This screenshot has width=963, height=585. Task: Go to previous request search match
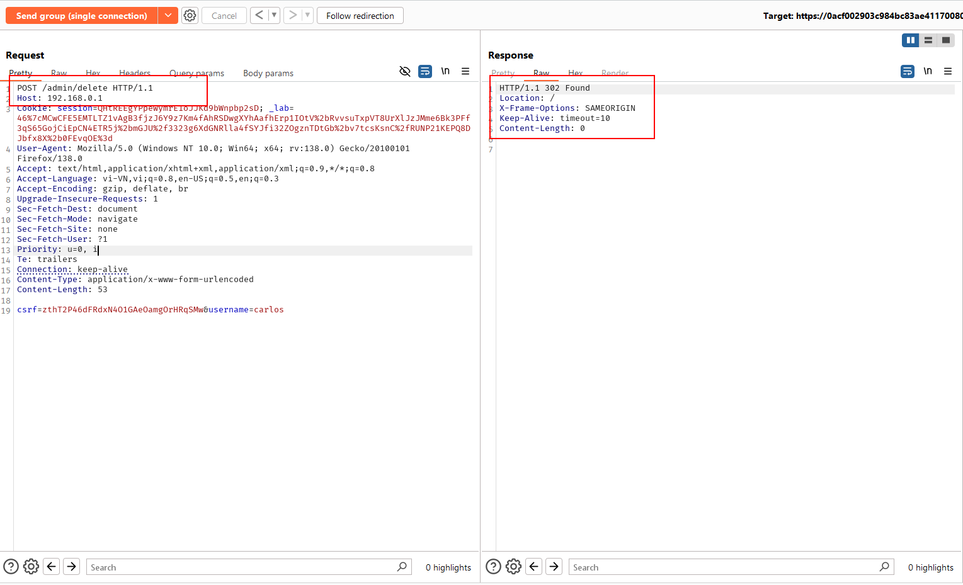coord(52,567)
